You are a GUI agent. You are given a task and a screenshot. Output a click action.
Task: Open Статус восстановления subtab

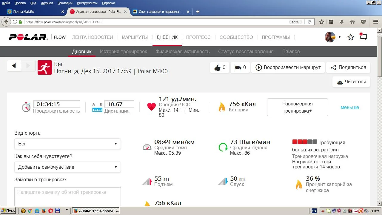coord(246,51)
